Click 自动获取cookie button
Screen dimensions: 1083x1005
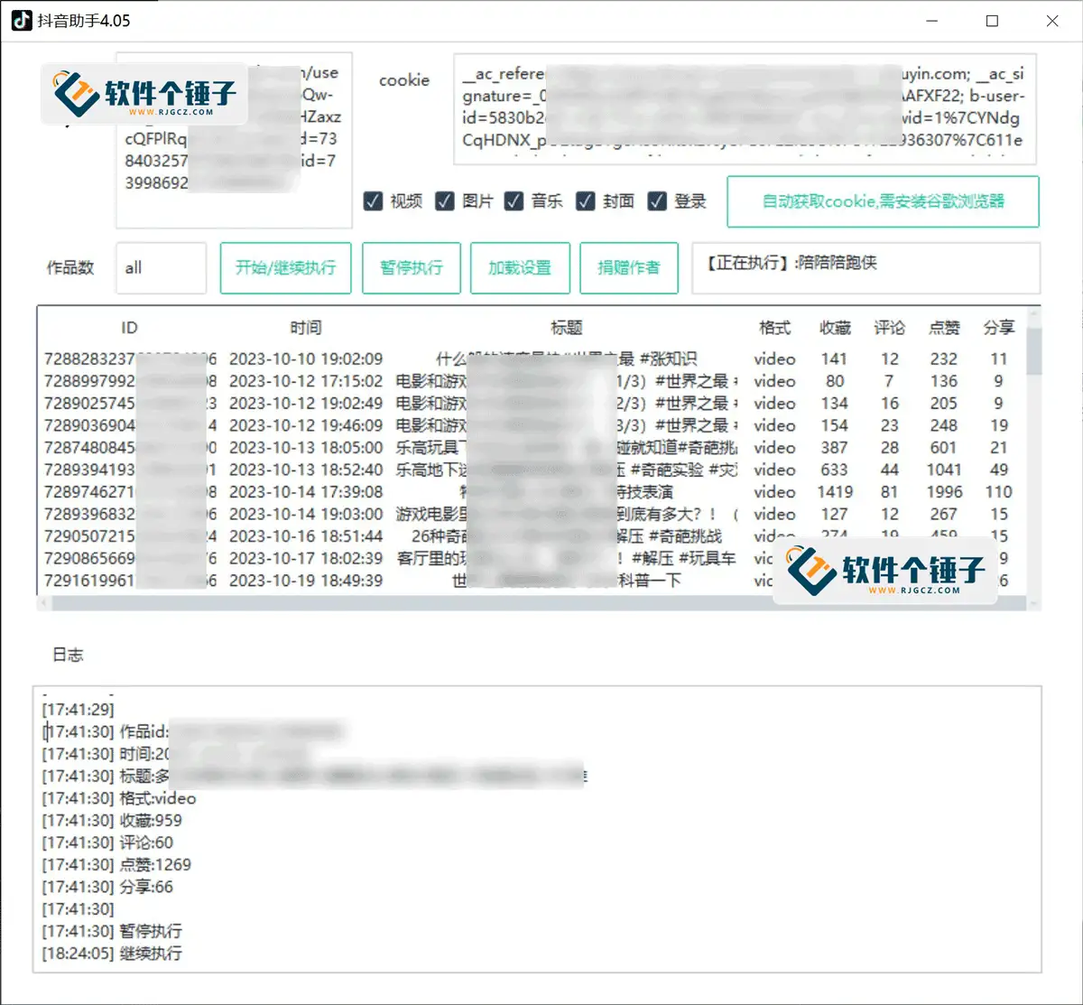883,201
